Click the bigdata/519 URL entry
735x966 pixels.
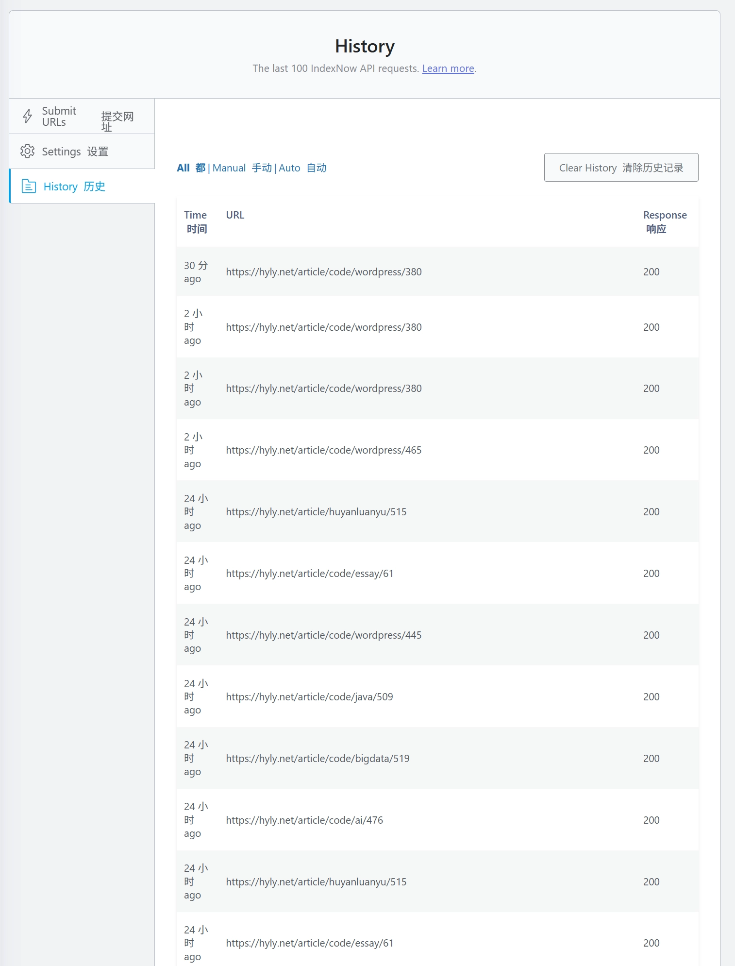click(x=317, y=759)
